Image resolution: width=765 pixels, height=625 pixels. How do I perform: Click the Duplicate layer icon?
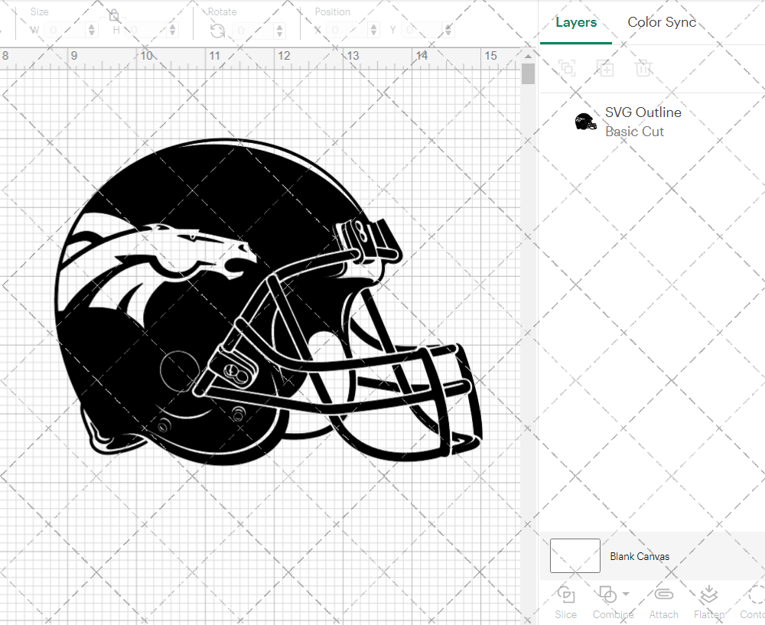(x=605, y=68)
